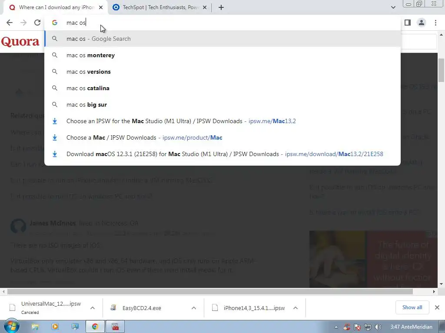
Task: Open the Chrome profile avatar
Action: 422,23
